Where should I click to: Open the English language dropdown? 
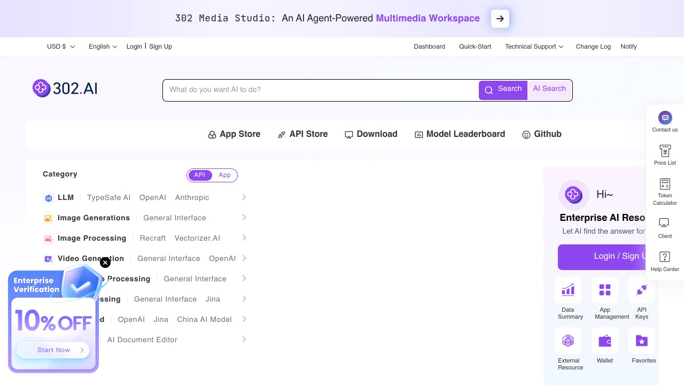point(103,47)
